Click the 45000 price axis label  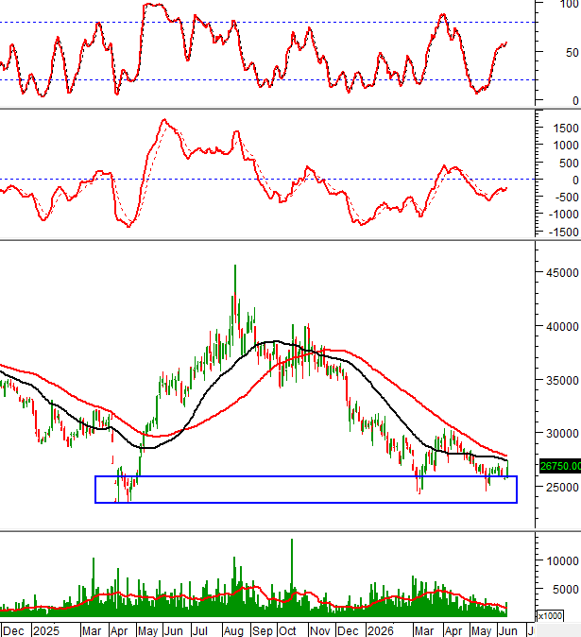(562, 273)
